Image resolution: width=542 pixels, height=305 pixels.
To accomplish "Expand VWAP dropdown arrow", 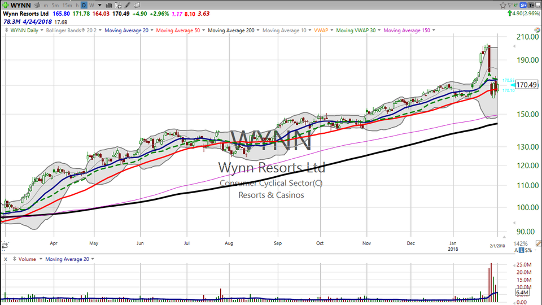I will pos(332,30).
